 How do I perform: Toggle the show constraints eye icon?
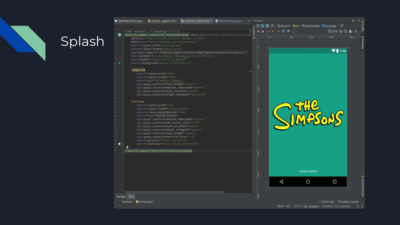[258, 31]
